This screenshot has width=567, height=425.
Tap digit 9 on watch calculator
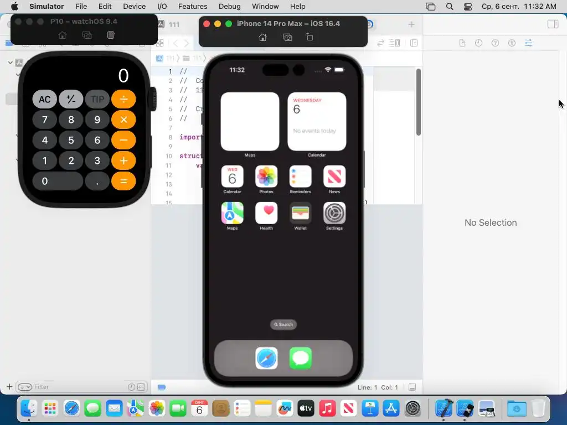(97, 120)
